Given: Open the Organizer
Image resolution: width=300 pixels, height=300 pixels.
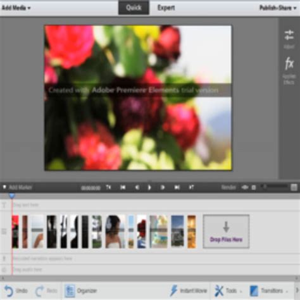Looking at the screenshot, I should 80,291.
